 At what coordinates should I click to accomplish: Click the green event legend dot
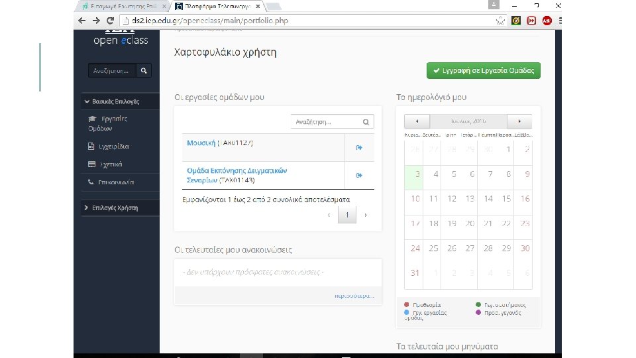coord(478,304)
